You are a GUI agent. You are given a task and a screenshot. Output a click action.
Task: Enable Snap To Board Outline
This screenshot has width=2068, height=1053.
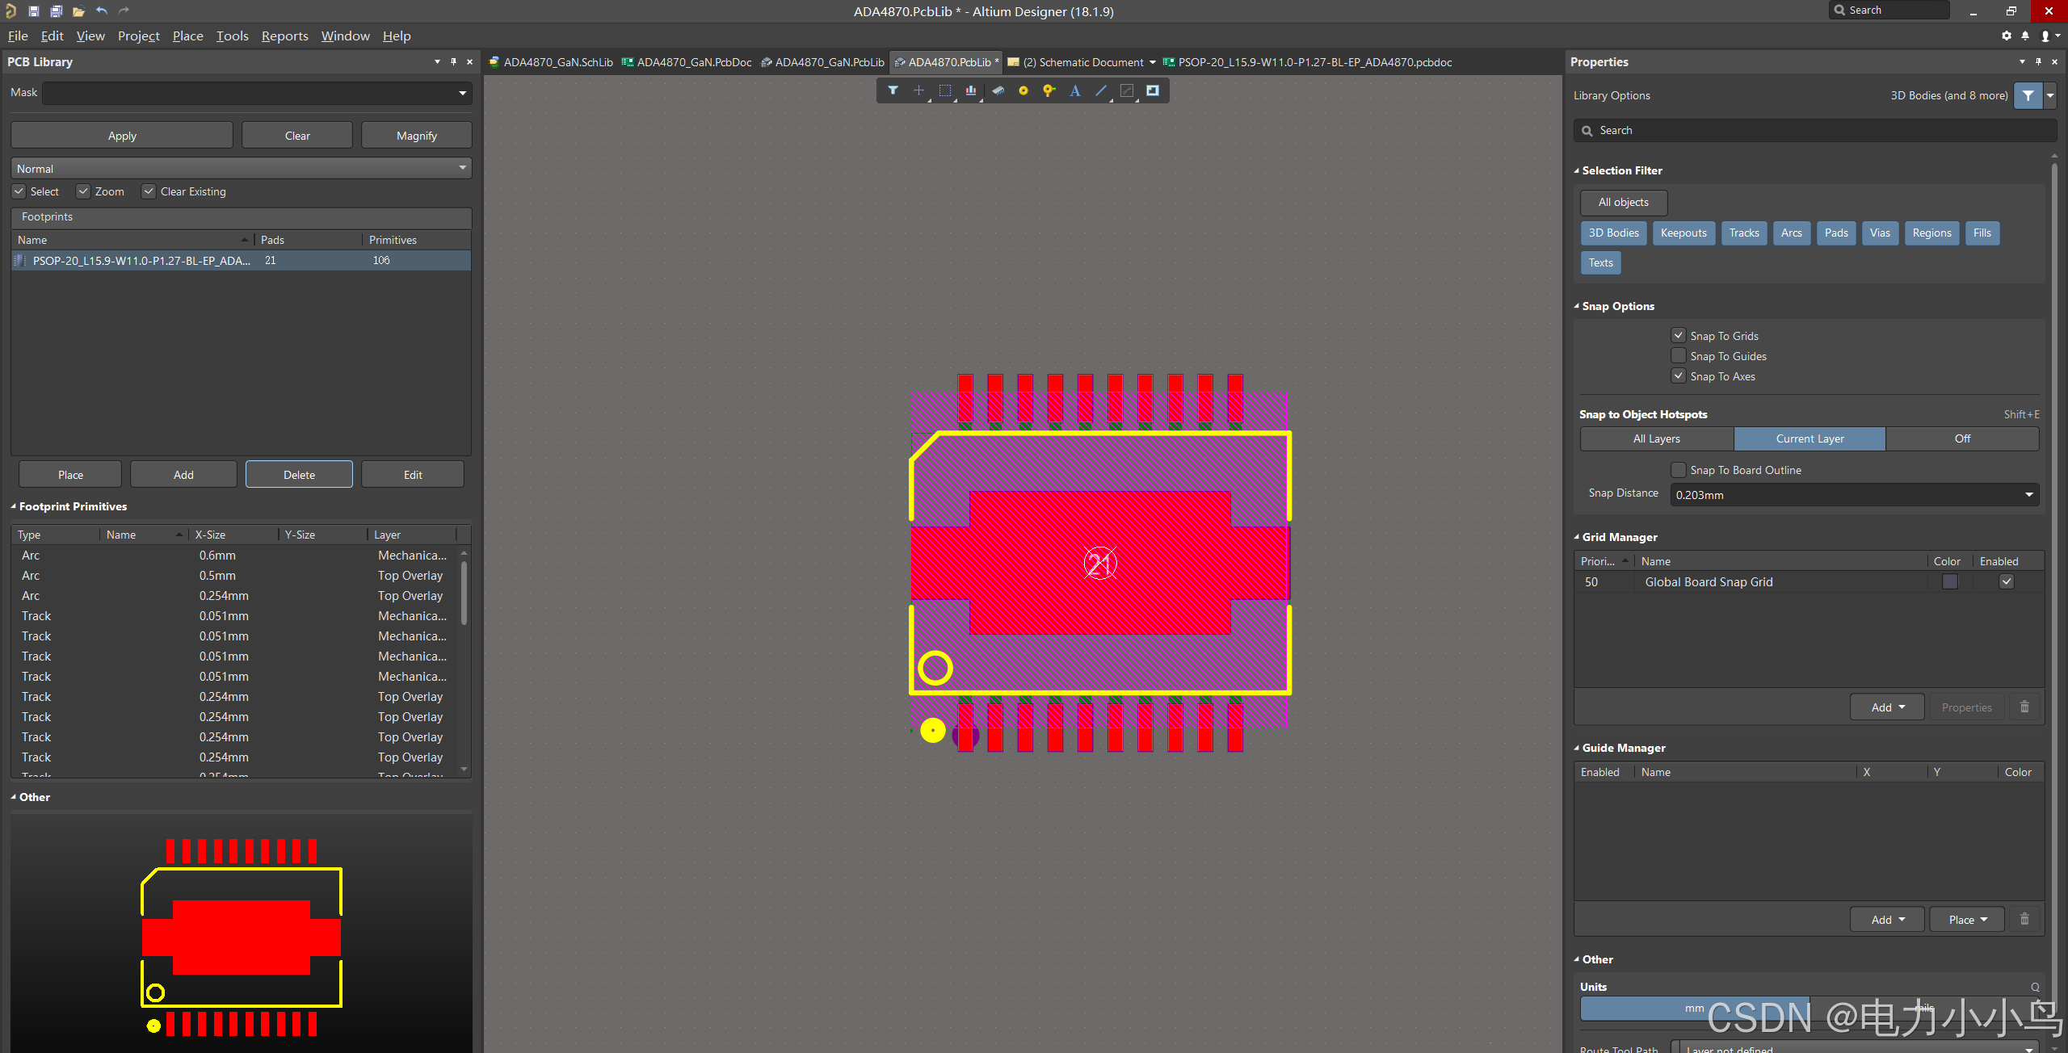click(1679, 469)
